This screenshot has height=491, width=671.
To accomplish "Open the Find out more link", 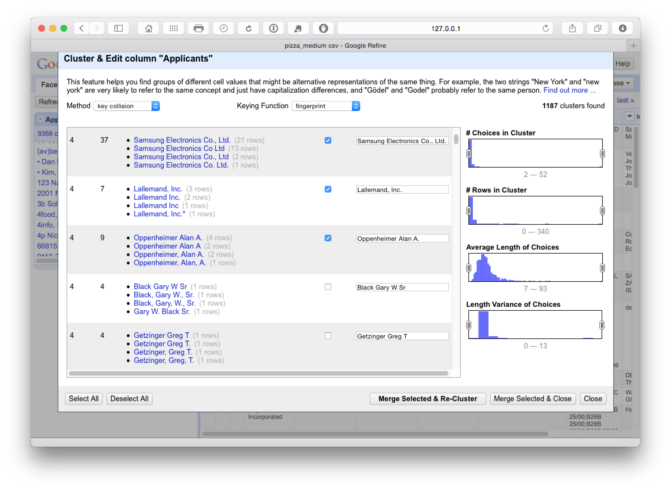I will 569,90.
